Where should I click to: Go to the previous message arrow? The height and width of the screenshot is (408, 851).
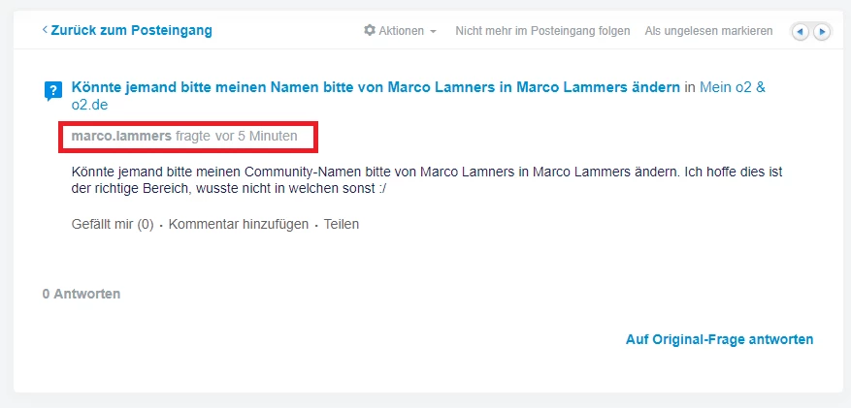click(x=801, y=32)
